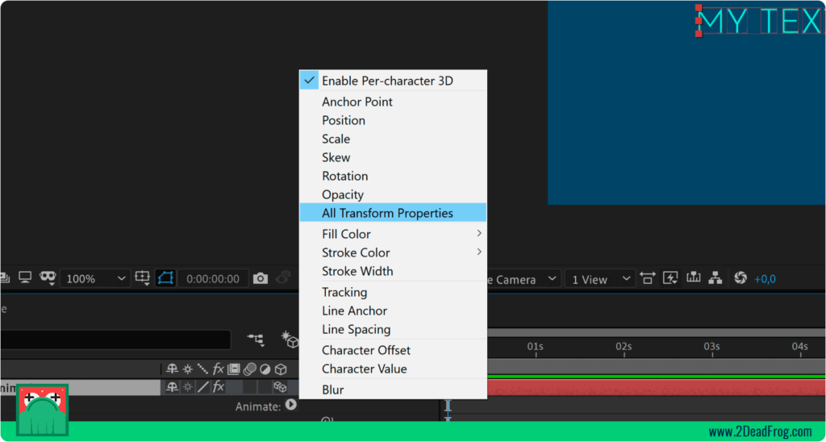
Task: Select Character Value menu item
Action: 393,369
